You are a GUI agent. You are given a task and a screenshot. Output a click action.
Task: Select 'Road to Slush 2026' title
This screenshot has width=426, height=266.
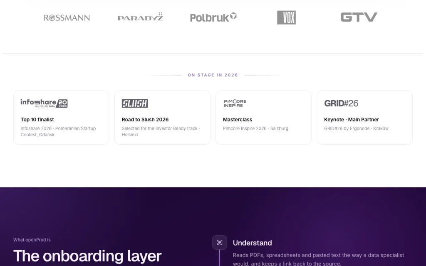pos(145,120)
